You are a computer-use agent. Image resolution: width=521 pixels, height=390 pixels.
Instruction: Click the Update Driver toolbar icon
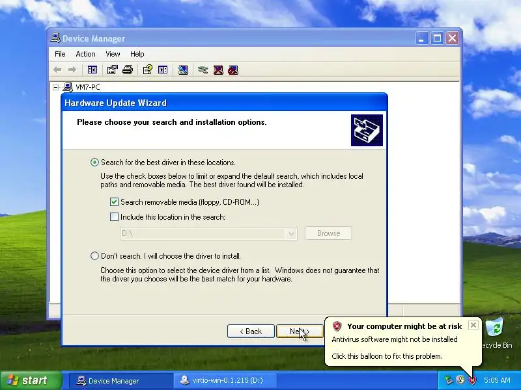(x=203, y=70)
